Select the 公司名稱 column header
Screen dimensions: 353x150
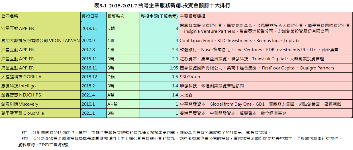pos(40,17)
